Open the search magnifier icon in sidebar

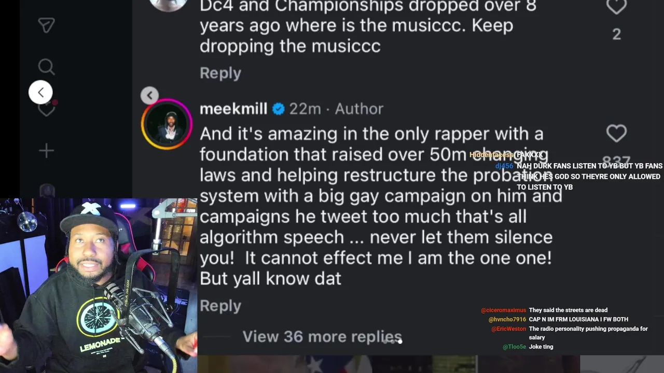click(46, 67)
